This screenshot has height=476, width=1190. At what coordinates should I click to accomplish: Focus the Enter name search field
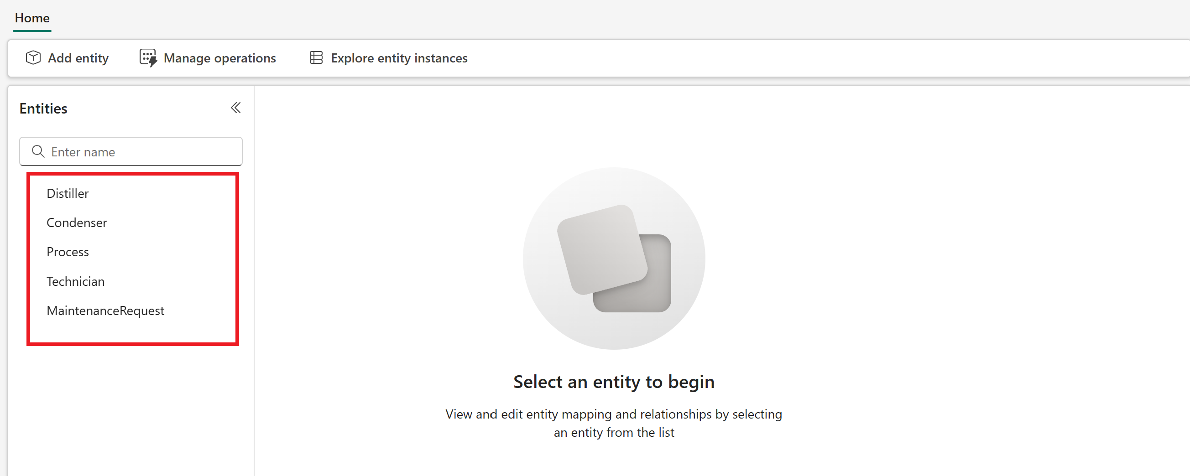coord(131,151)
